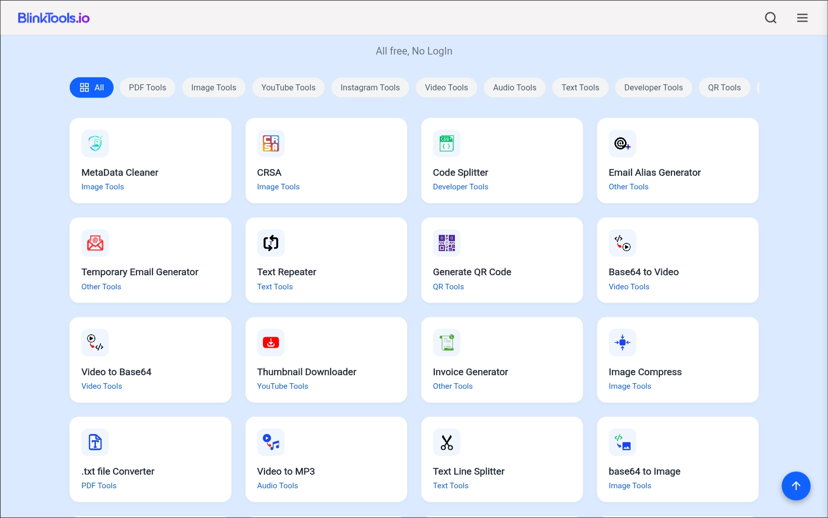Open the .txt file Converter title
This screenshot has height=518, width=828.
pos(118,472)
